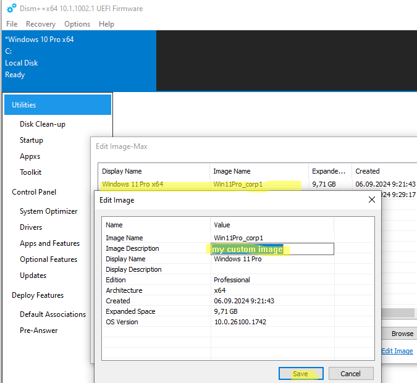Select the Control Panel section
The image size is (417, 383).
pyautogui.click(x=34, y=192)
